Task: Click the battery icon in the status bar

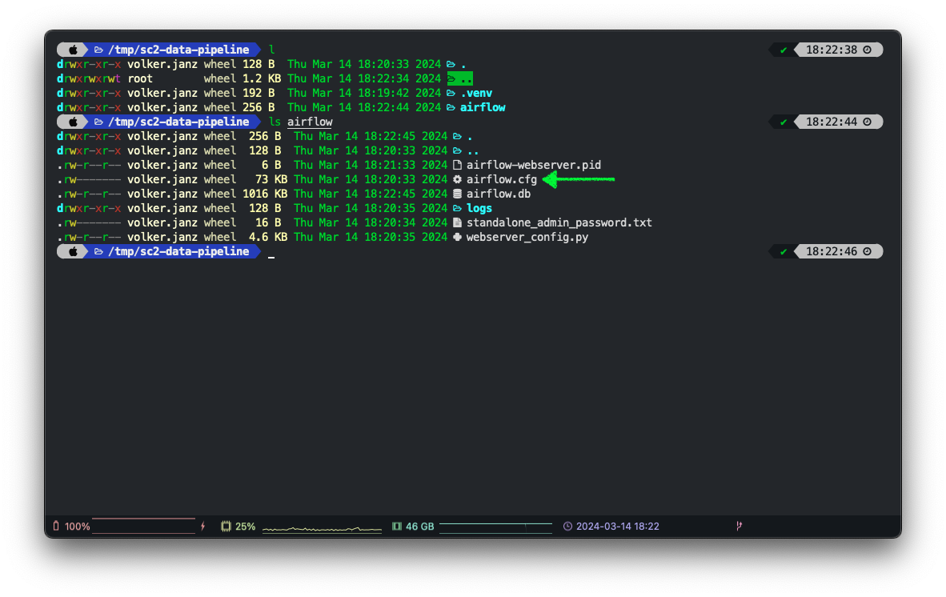Action: 55,527
